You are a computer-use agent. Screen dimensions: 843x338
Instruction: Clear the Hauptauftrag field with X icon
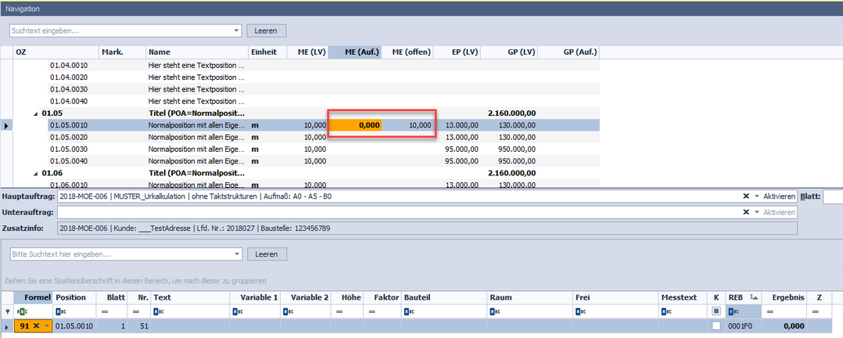click(x=746, y=196)
